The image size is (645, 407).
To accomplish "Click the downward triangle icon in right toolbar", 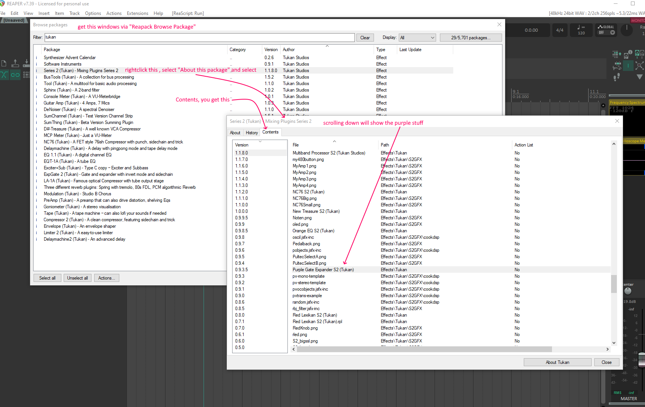I will click(639, 77).
